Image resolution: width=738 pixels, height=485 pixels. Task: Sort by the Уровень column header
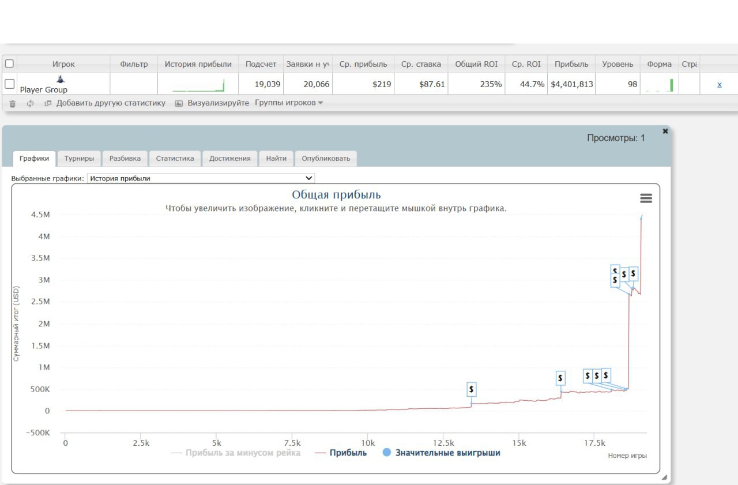pyautogui.click(x=617, y=64)
